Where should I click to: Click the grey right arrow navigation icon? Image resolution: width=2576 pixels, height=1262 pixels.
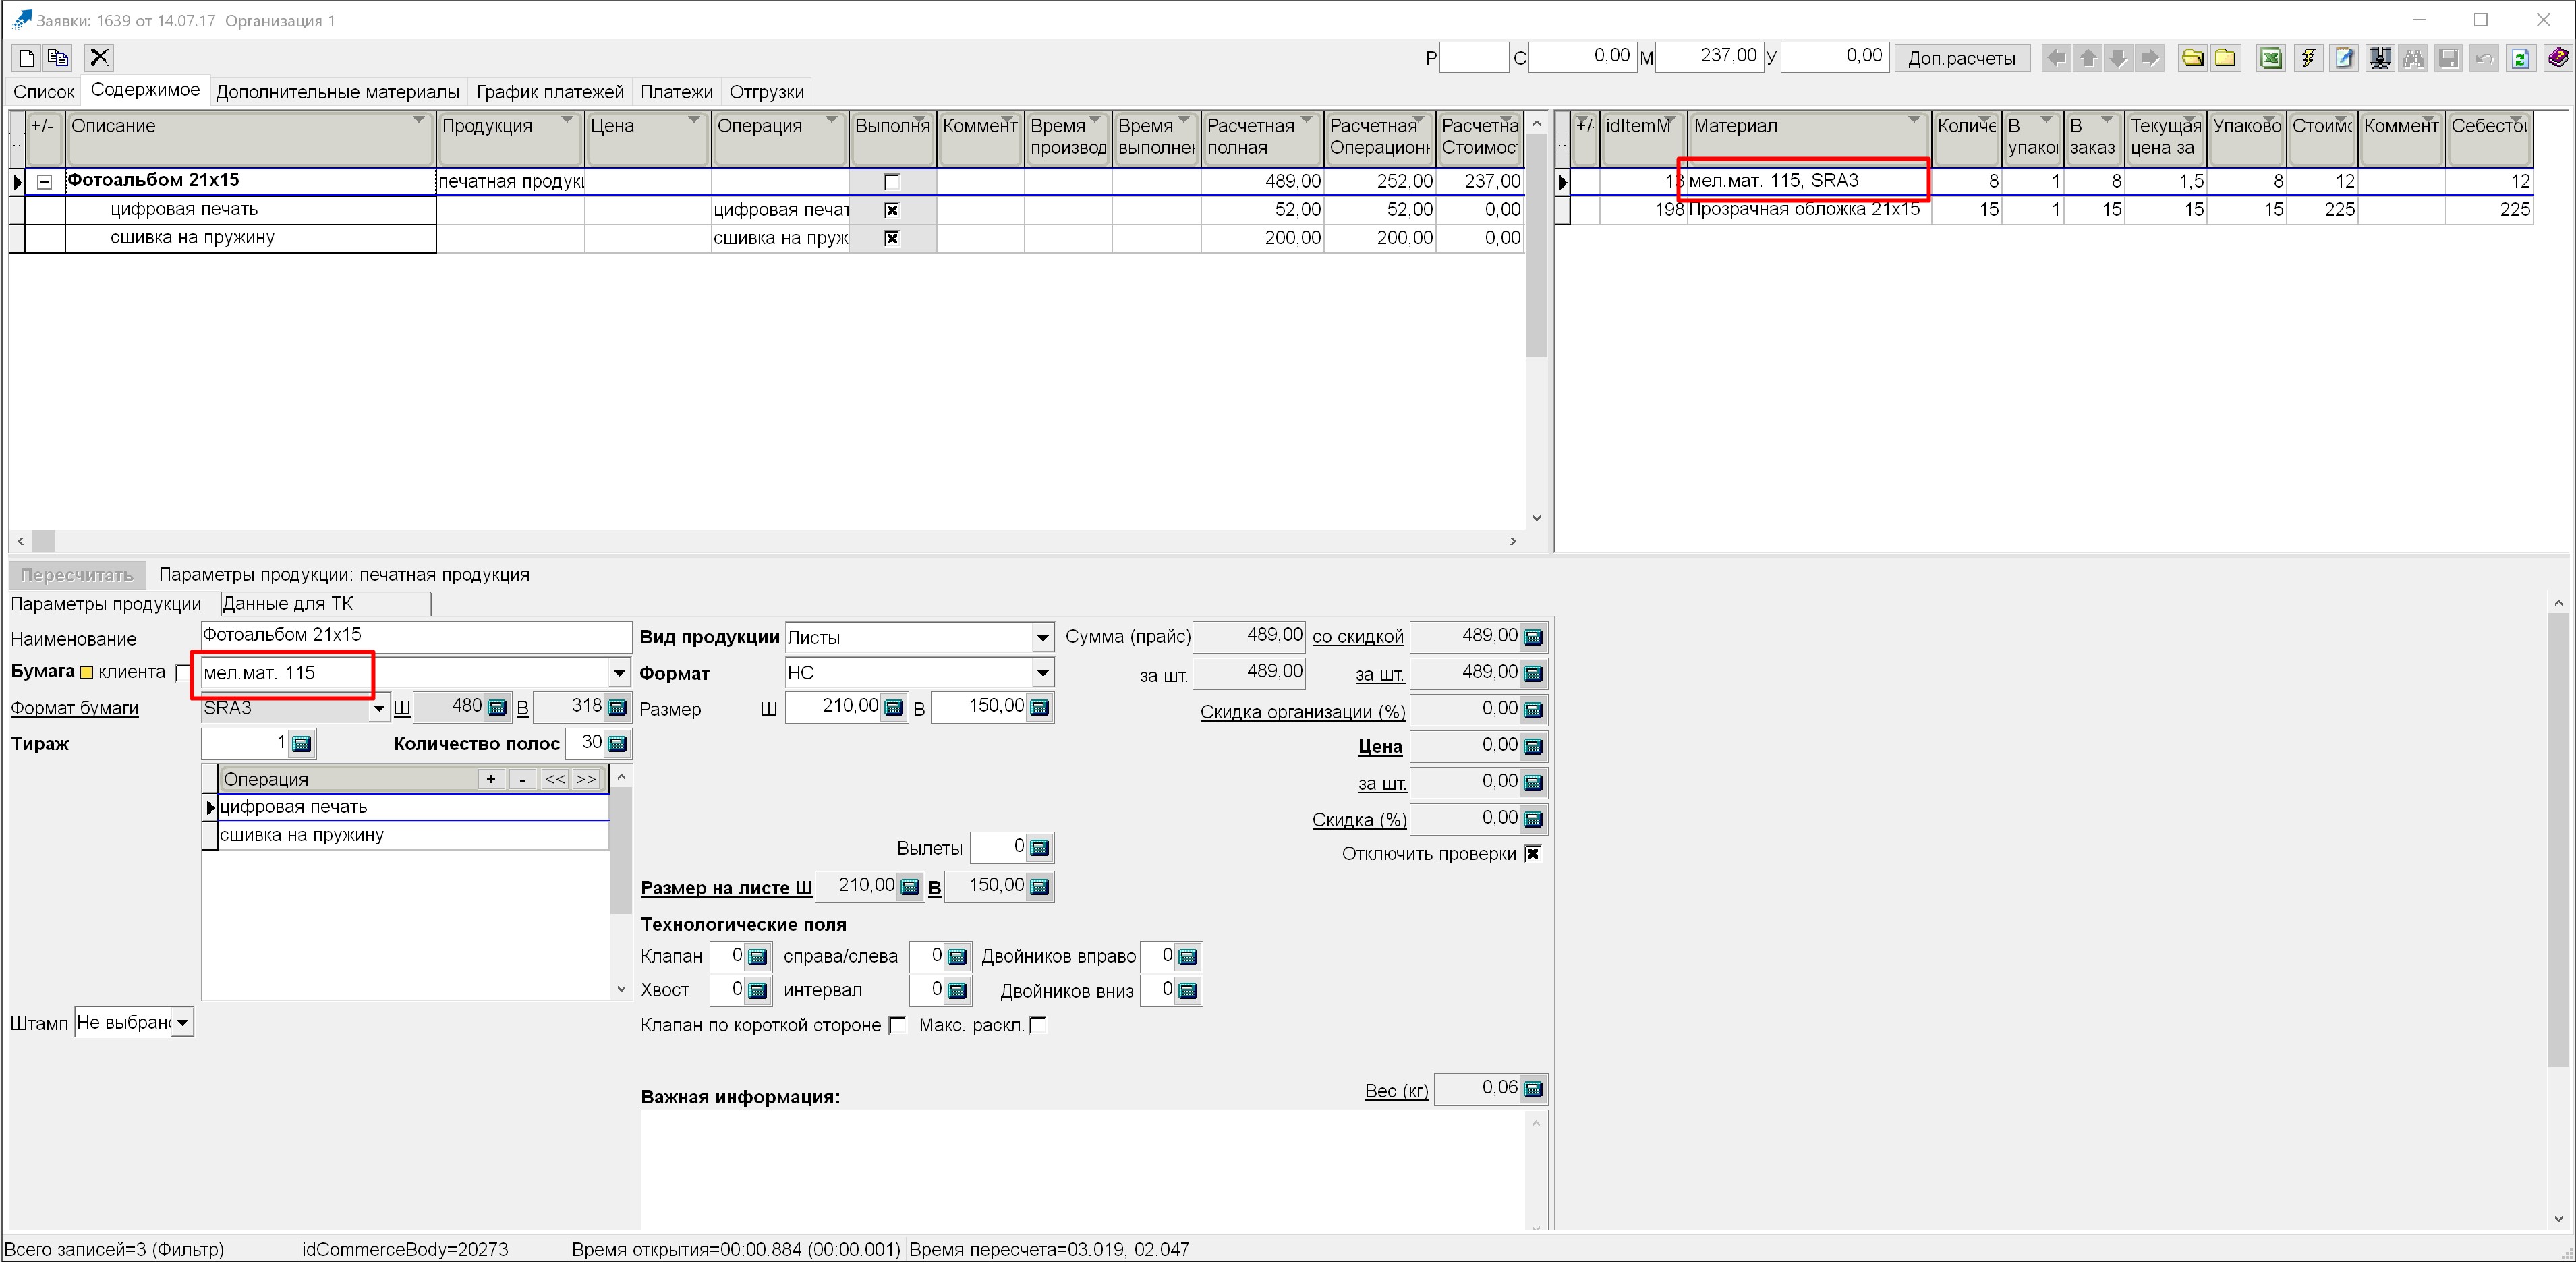pyautogui.click(x=2149, y=58)
